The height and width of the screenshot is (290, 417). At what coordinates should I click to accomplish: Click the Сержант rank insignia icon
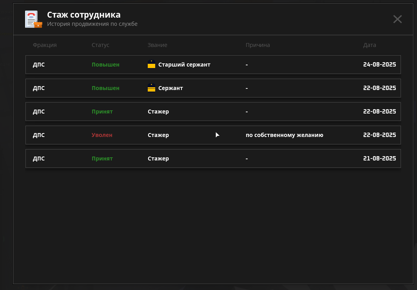(151, 88)
